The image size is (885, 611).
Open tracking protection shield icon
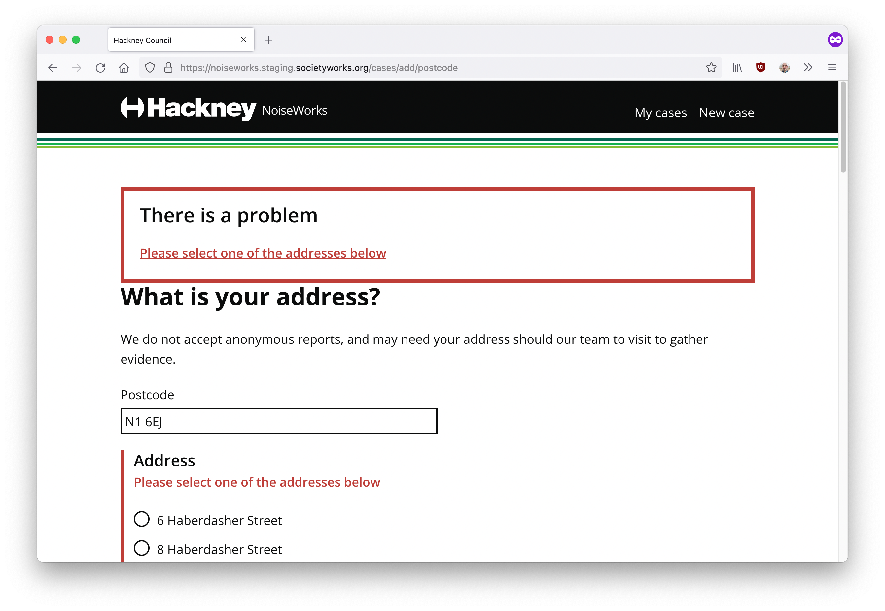click(150, 68)
